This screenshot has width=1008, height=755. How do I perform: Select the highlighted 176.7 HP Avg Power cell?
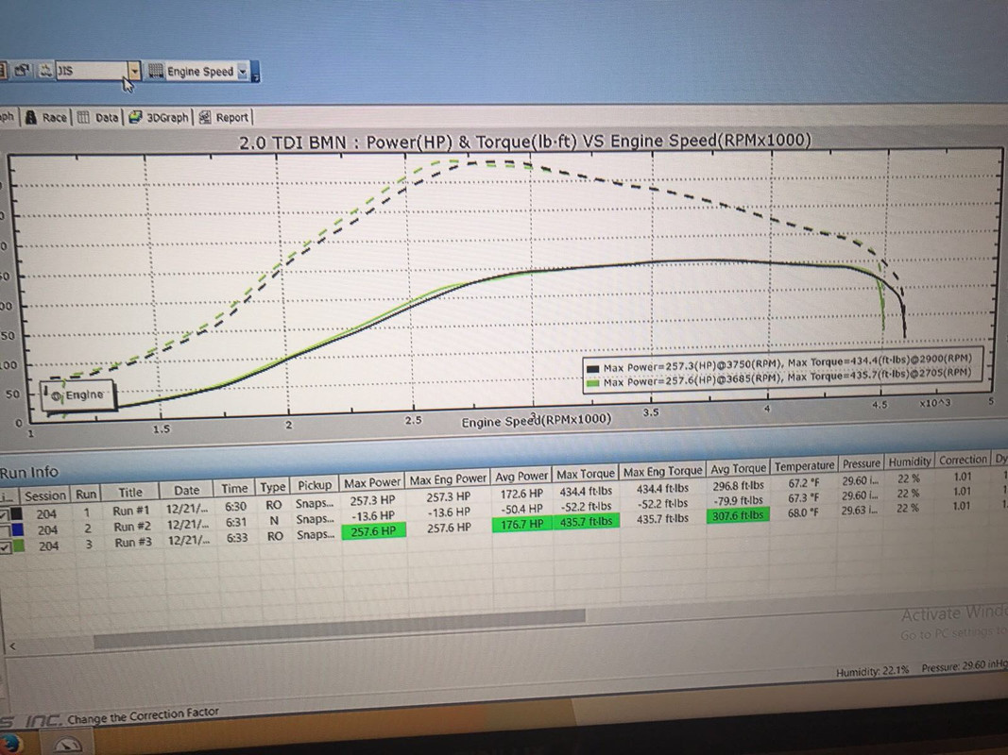[521, 525]
